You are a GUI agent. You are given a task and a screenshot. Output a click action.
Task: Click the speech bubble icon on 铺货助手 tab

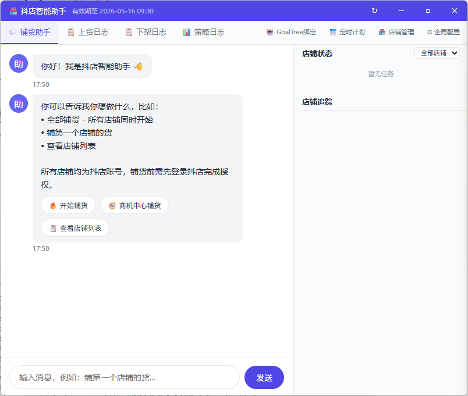click(13, 32)
